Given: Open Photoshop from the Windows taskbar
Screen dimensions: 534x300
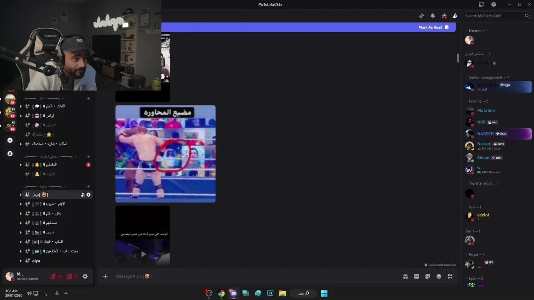Looking at the screenshot, I should [270, 293].
